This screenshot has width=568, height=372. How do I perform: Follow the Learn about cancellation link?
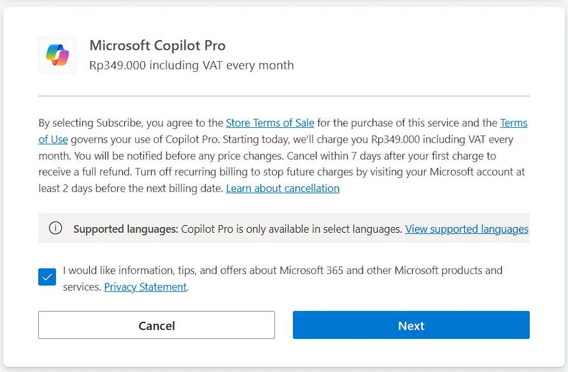[282, 188]
